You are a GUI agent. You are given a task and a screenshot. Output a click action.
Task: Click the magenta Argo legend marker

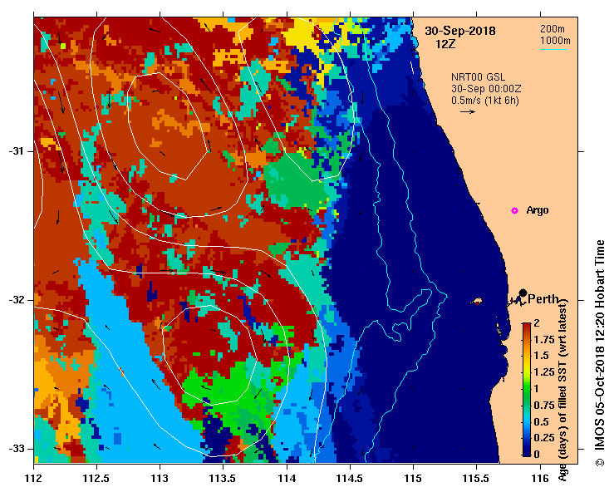tap(514, 211)
